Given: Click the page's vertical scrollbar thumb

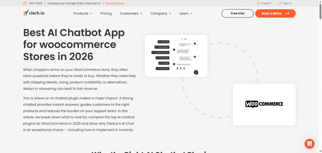Looking at the screenshot, I should pyautogui.click(x=320, y=12).
